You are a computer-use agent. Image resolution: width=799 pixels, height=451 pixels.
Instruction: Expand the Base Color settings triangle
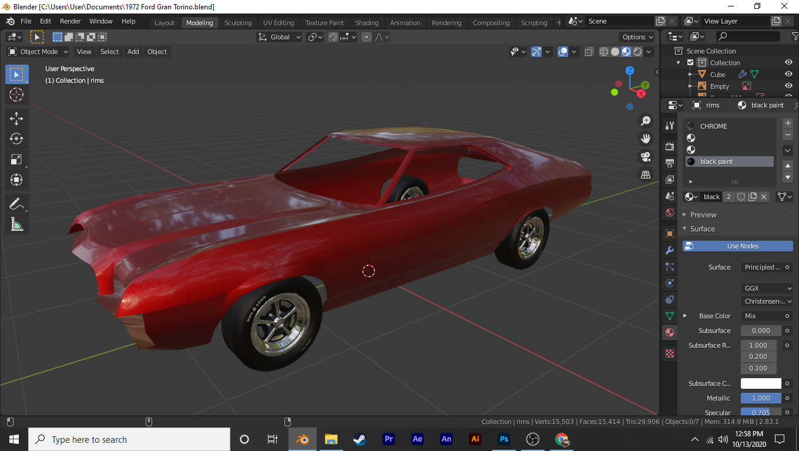pyautogui.click(x=685, y=316)
